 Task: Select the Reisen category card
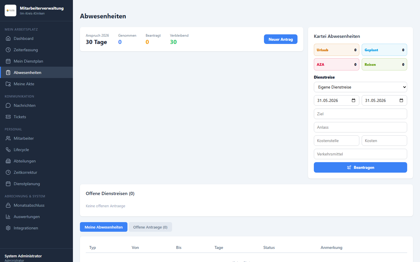pos(384,64)
